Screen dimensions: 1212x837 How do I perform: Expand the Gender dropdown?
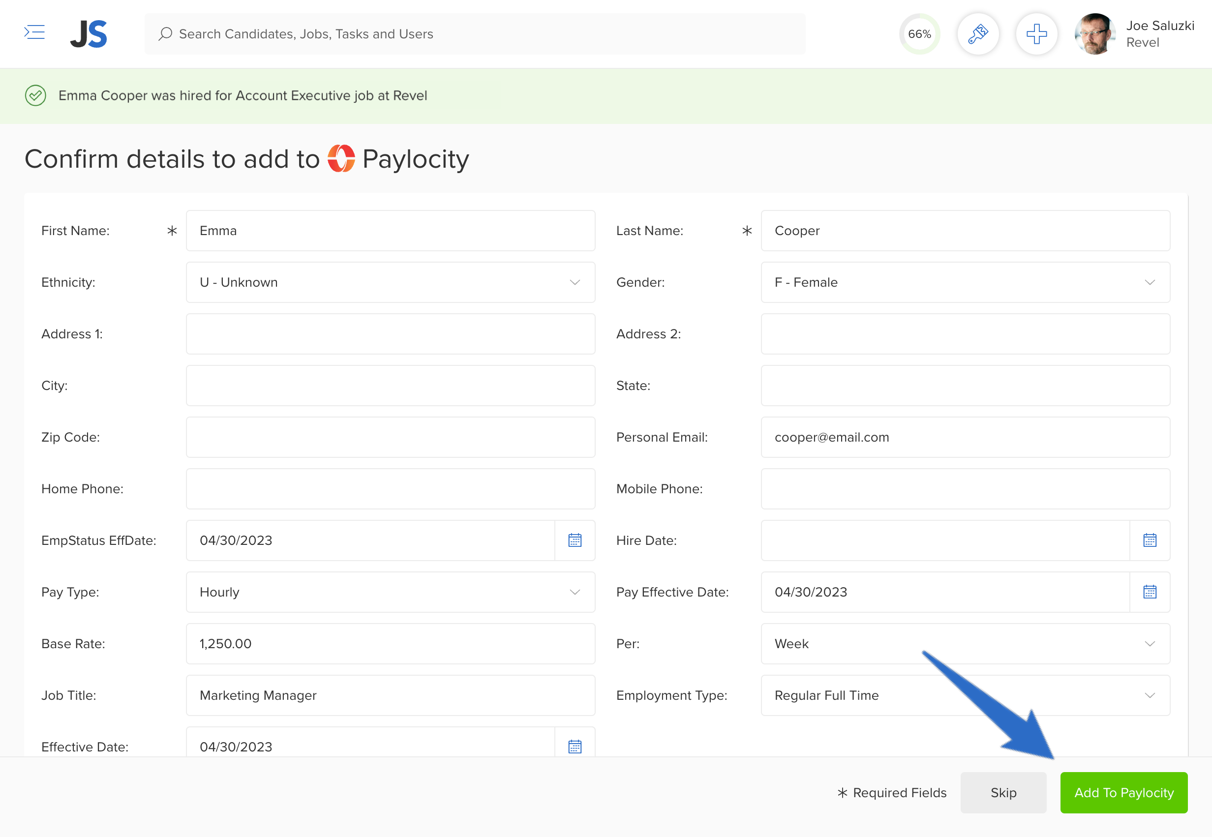pos(966,282)
